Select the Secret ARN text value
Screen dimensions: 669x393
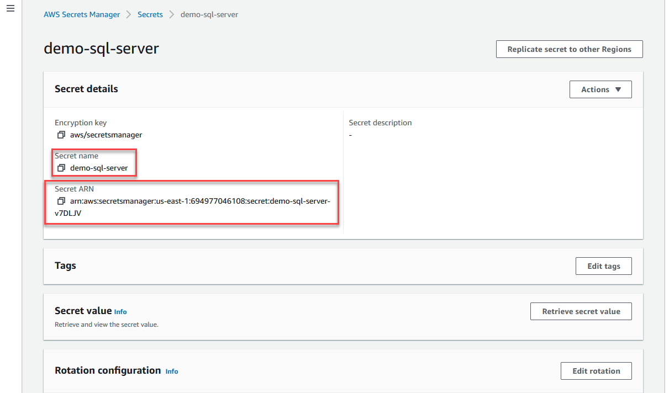[192, 207]
